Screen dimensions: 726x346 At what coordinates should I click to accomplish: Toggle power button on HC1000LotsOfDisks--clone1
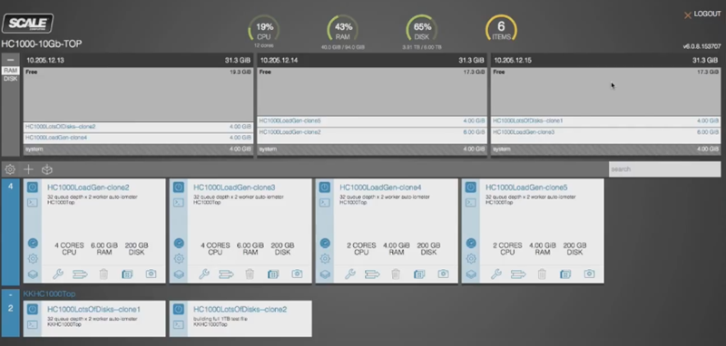(x=33, y=309)
